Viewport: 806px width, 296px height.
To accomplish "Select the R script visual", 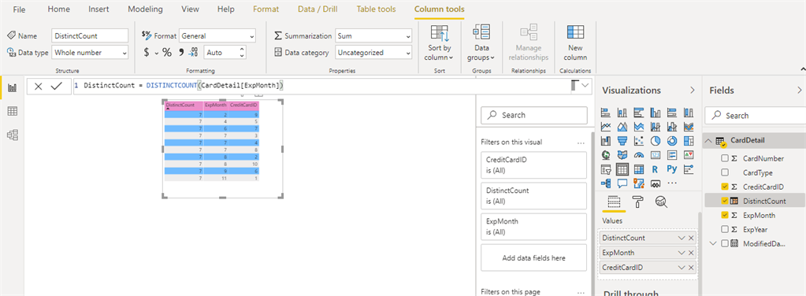I will 655,169.
